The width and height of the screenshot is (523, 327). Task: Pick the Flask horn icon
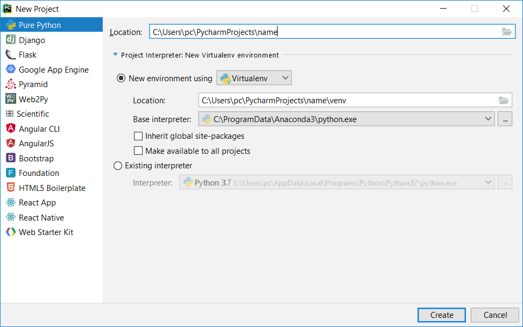pos(11,55)
